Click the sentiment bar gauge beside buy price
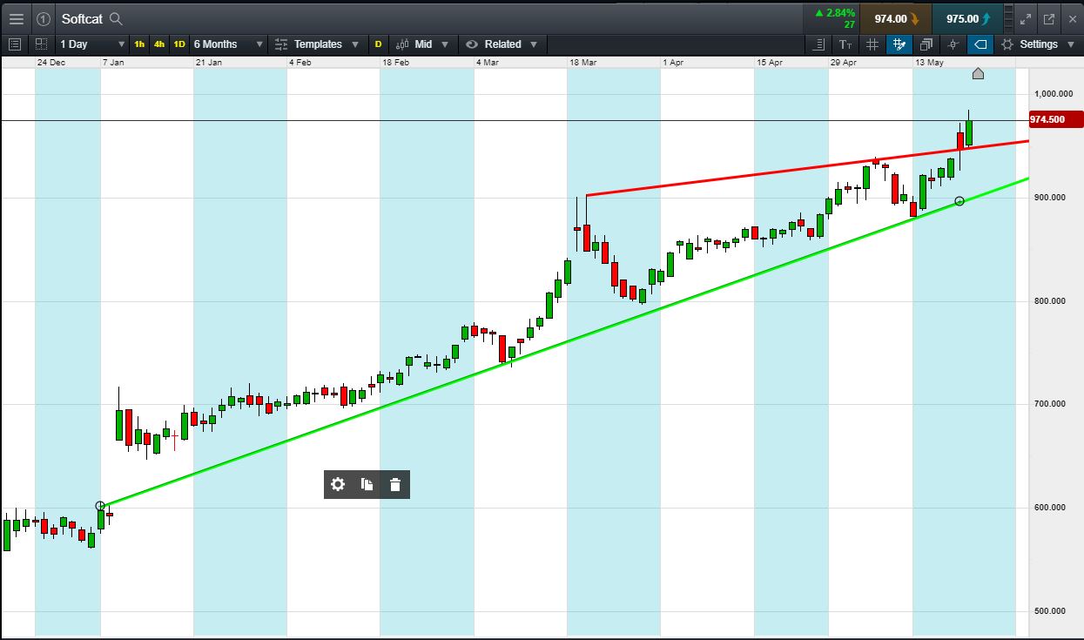 1008,18
